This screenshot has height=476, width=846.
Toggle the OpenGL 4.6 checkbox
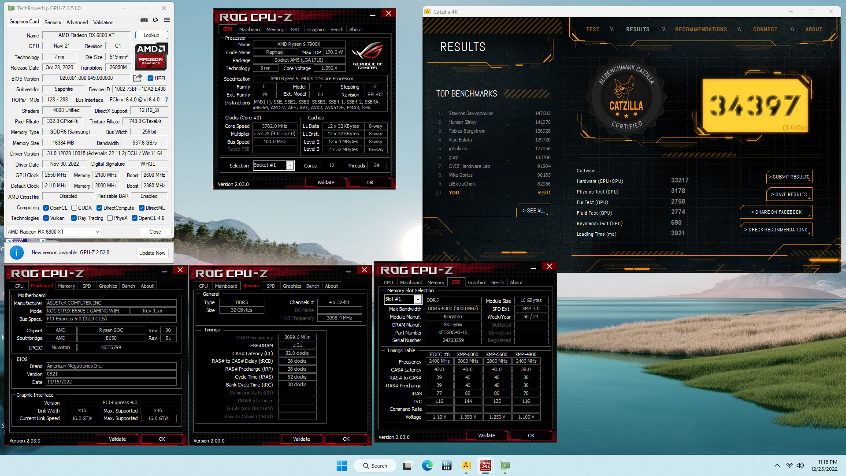click(134, 218)
